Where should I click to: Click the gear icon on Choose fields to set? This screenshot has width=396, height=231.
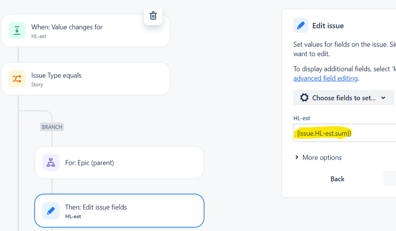pos(304,97)
